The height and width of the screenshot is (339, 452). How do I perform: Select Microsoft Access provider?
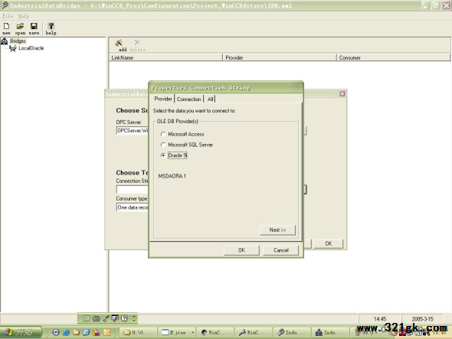click(163, 134)
